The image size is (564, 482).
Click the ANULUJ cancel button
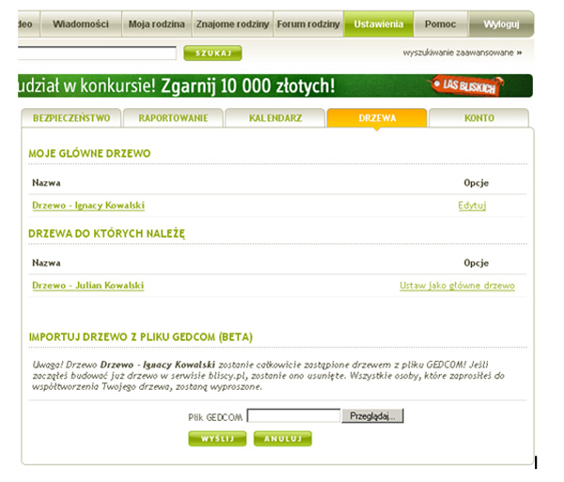283,439
